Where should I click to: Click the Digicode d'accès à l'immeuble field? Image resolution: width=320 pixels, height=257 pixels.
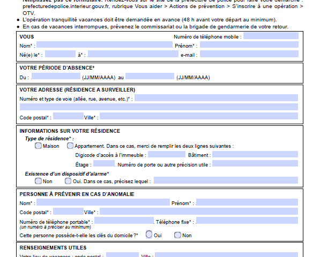167,154
